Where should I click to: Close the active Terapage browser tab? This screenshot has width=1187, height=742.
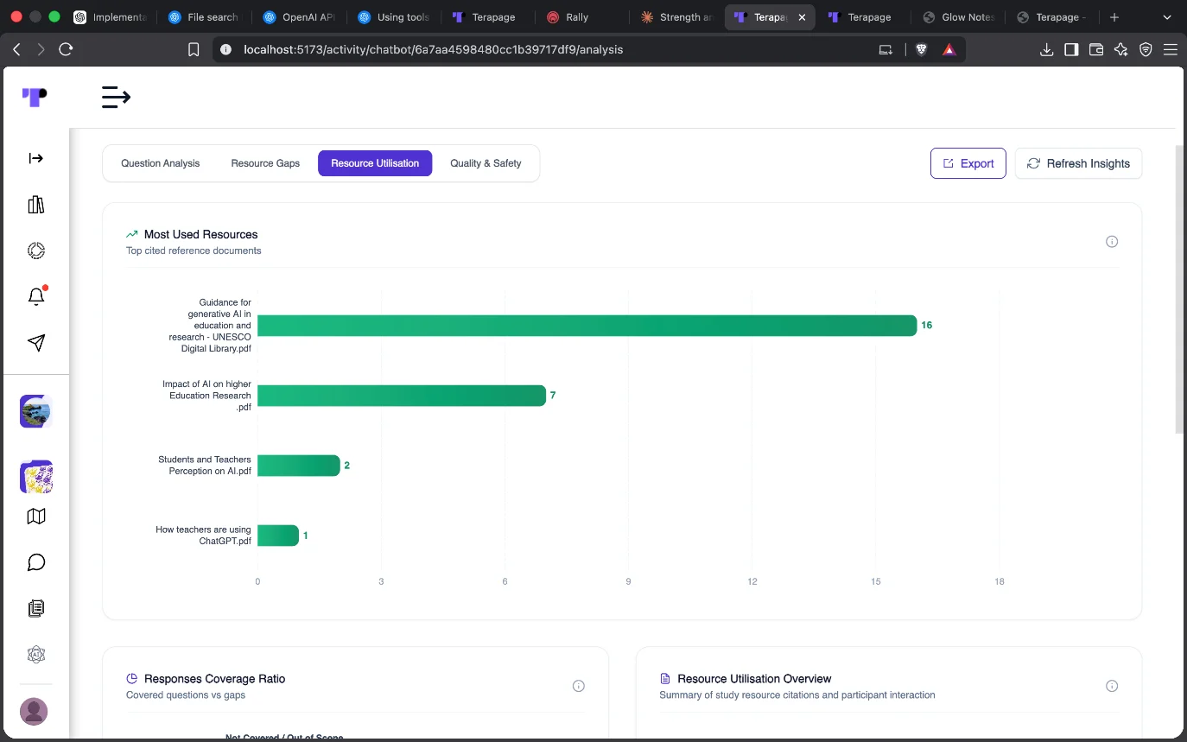point(802,17)
